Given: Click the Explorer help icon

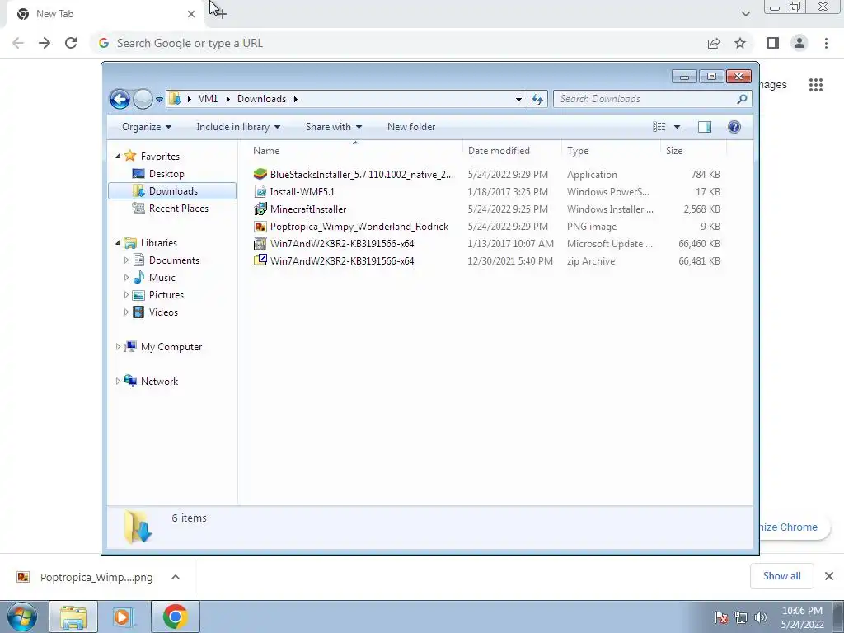Looking at the screenshot, I should [x=734, y=127].
